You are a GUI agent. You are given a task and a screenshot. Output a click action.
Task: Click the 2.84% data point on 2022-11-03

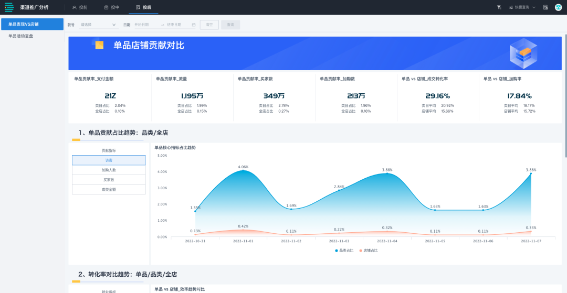click(339, 190)
